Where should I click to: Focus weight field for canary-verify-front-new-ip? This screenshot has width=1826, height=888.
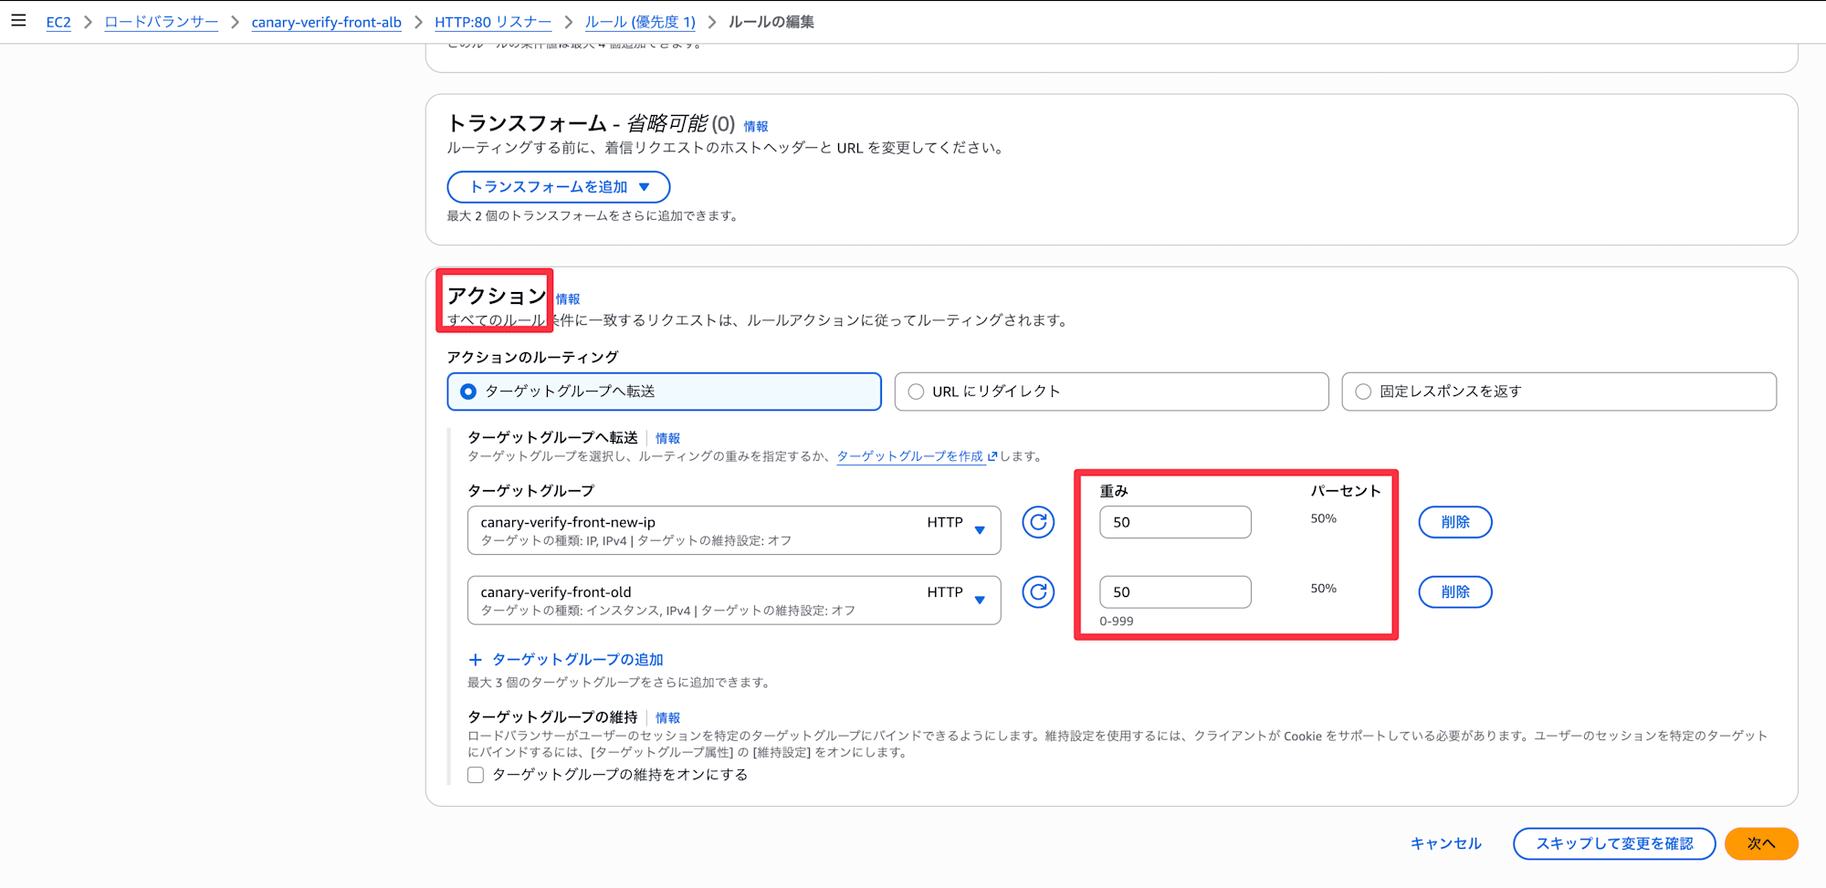[1175, 522]
